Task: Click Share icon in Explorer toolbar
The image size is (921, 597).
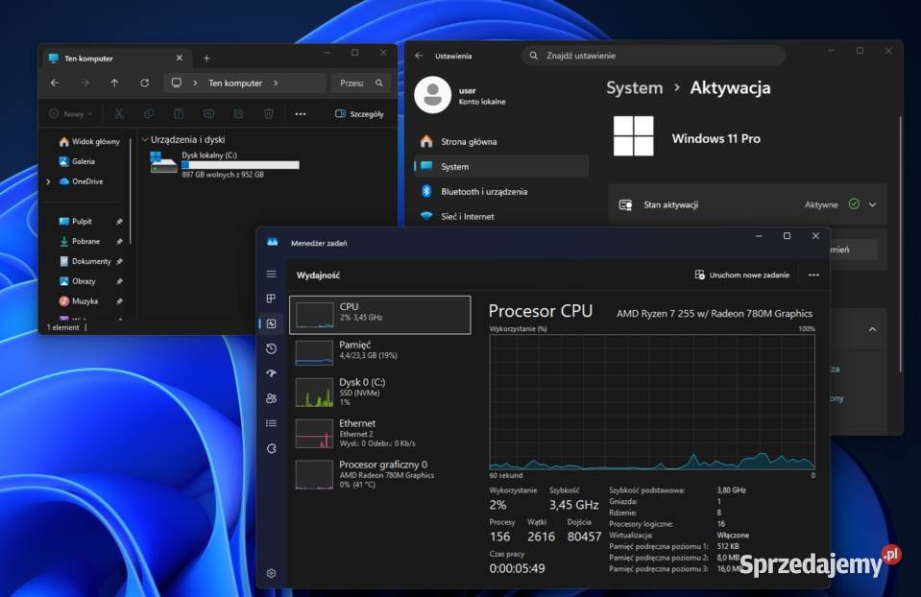Action: [238, 114]
